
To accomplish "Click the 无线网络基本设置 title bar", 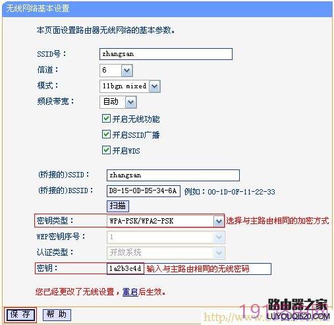I will coord(167,9).
